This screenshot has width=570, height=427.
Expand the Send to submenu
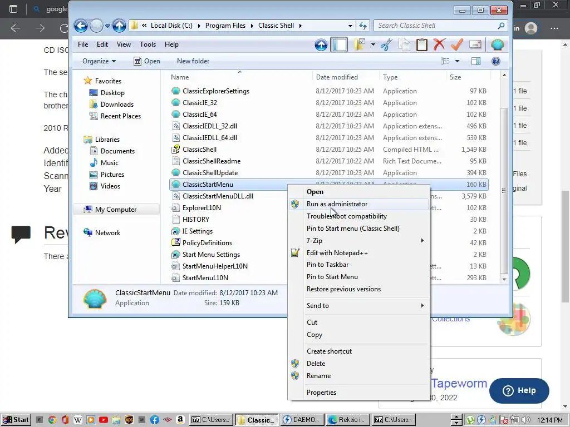pos(358,306)
